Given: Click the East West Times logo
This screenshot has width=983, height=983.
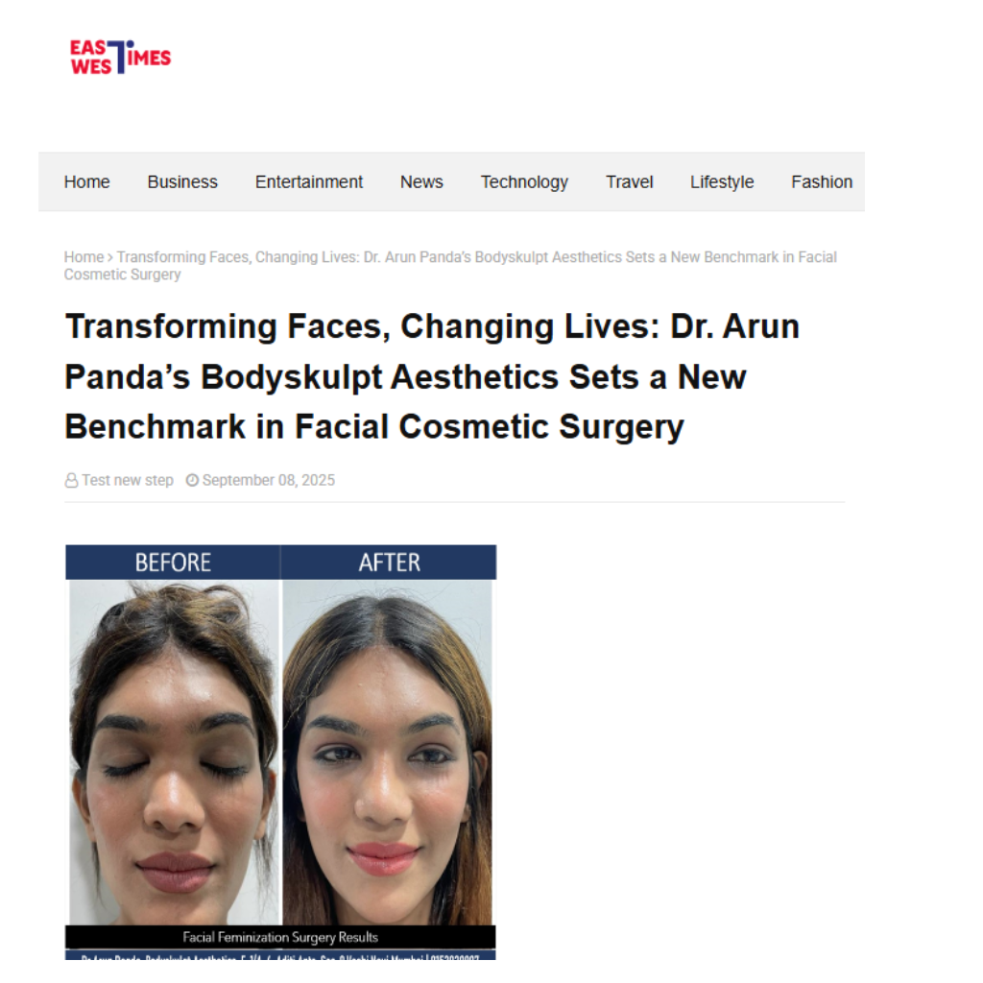Looking at the screenshot, I should point(120,57).
